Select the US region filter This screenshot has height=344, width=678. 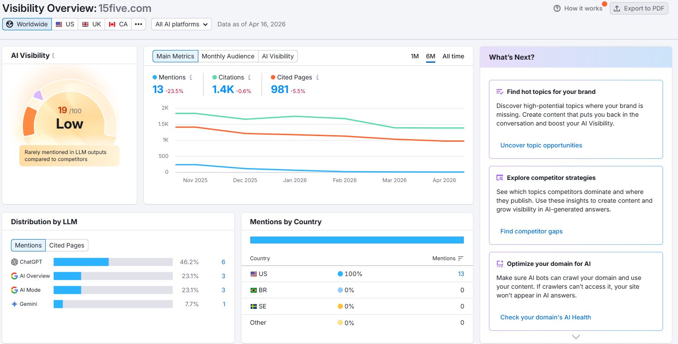click(65, 24)
